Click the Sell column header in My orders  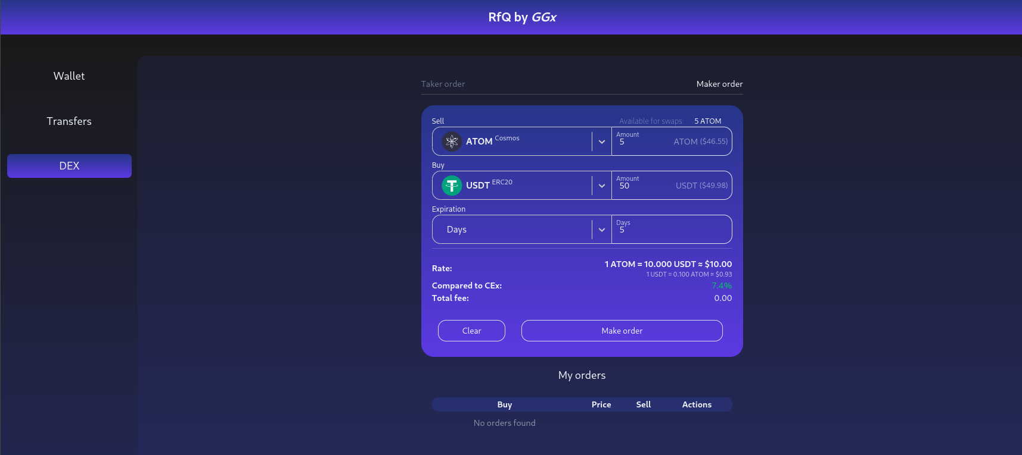(x=643, y=404)
